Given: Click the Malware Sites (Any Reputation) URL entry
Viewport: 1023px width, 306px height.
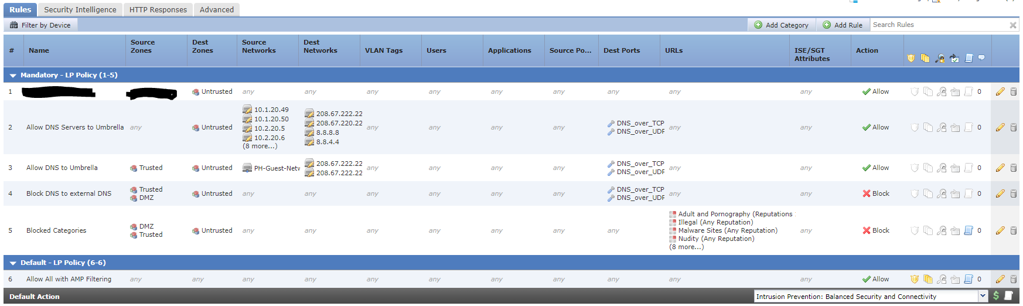Looking at the screenshot, I should [723, 230].
